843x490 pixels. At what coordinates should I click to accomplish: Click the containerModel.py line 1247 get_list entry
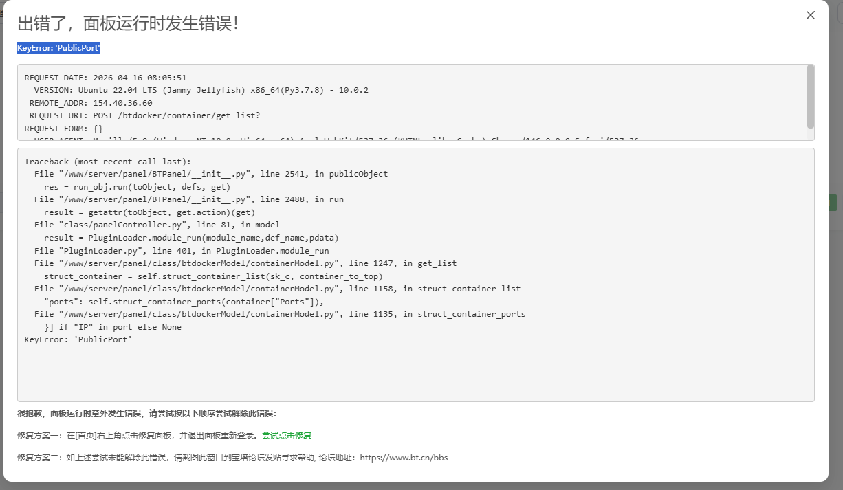tap(245, 263)
